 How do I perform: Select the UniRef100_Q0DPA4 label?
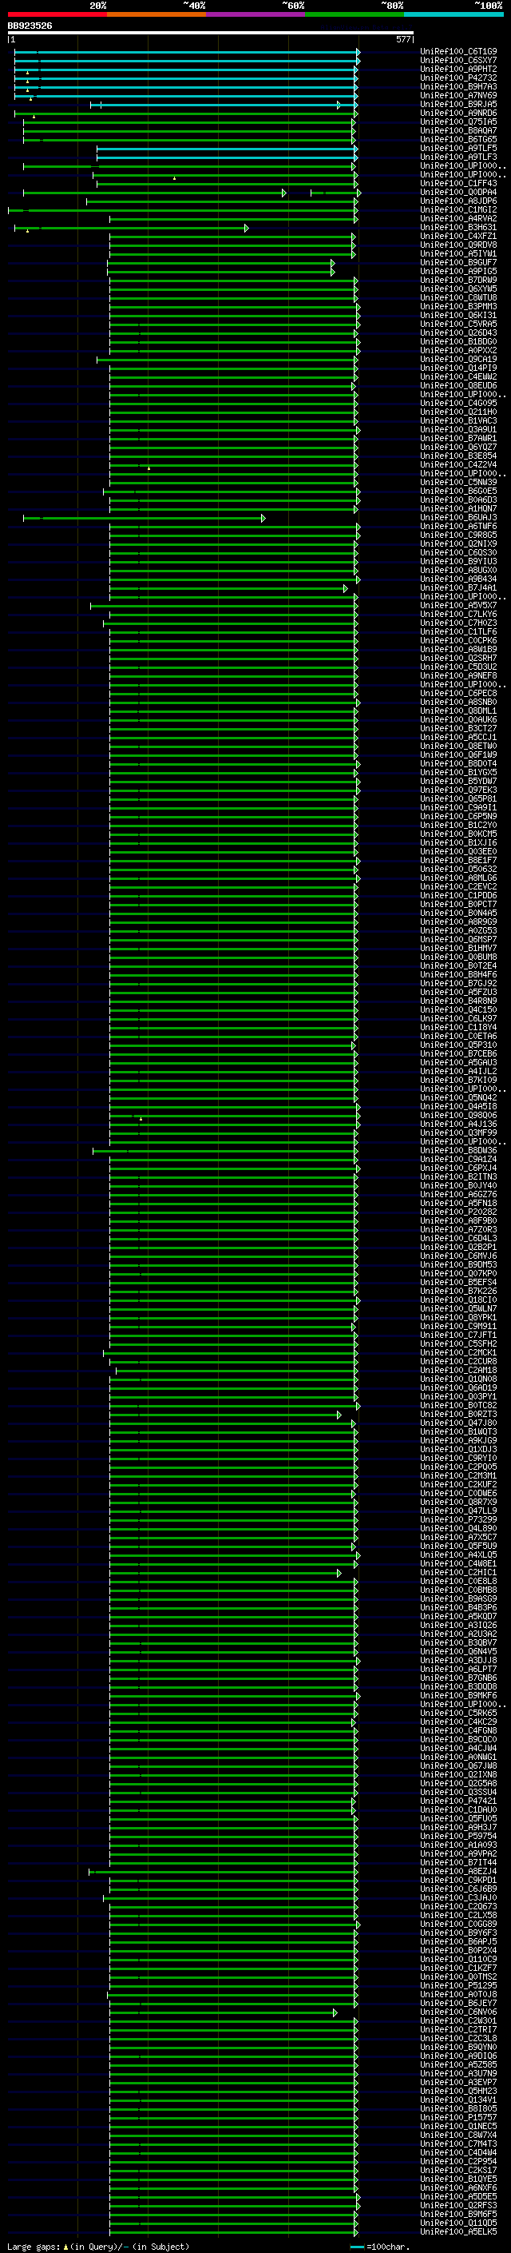coord(458,193)
